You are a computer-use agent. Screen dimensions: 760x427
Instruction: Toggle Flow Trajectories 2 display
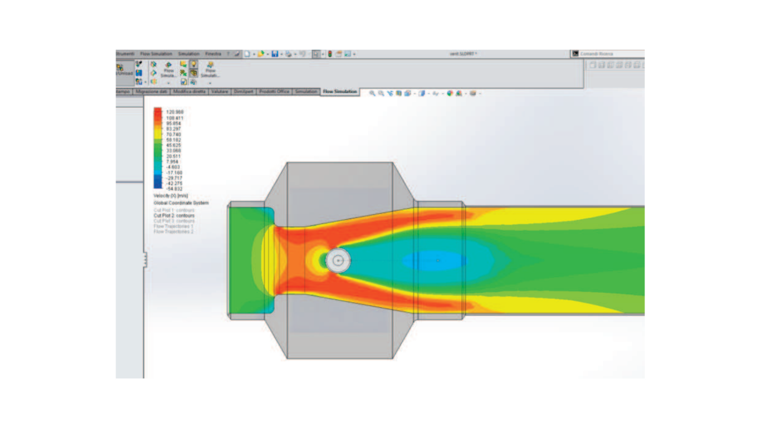pyautogui.click(x=173, y=232)
